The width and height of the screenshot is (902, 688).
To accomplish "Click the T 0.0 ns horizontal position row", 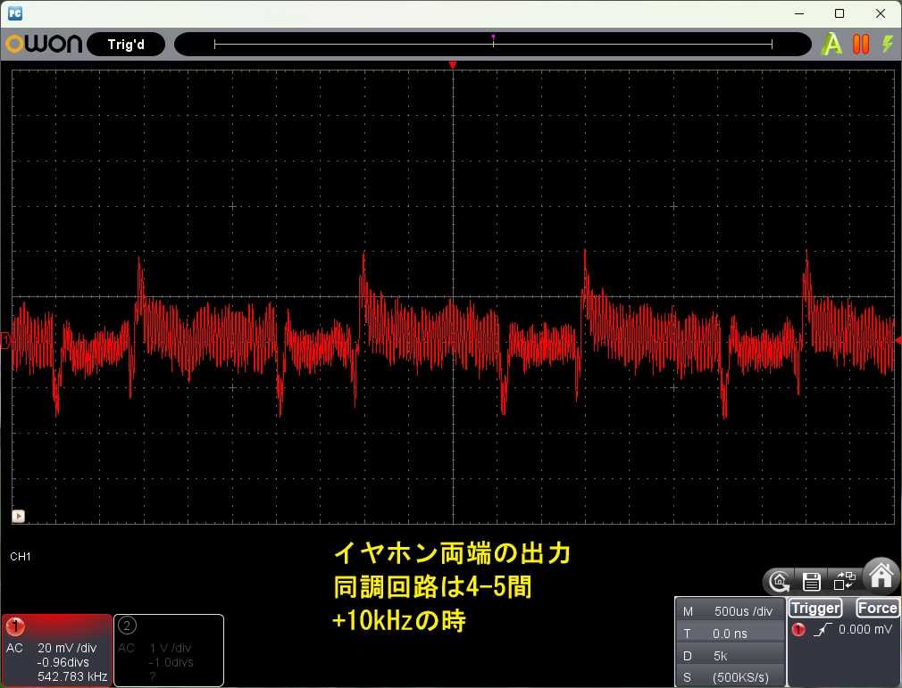I will pos(730,634).
